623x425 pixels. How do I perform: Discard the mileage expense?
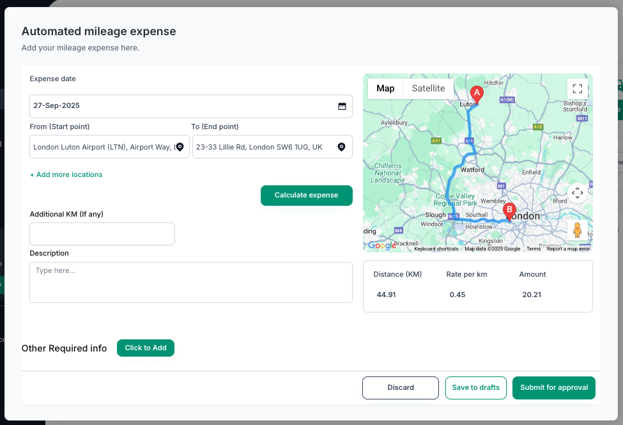[x=400, y=388]
